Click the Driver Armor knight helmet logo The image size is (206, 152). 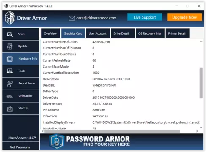tap(10, 18)
